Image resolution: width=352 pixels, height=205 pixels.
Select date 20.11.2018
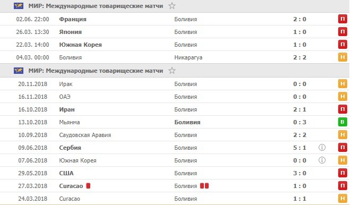click(33, 84)
